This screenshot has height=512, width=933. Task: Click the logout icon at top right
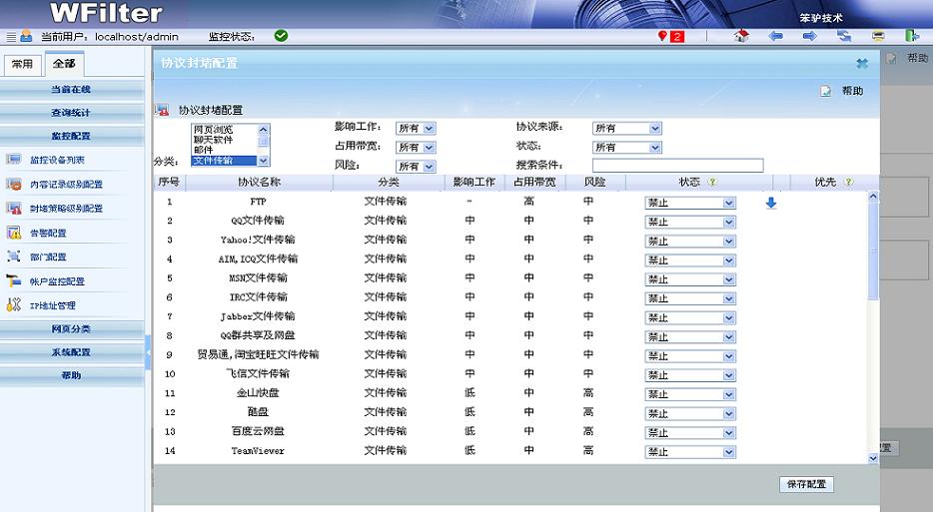tap(911, 36)
